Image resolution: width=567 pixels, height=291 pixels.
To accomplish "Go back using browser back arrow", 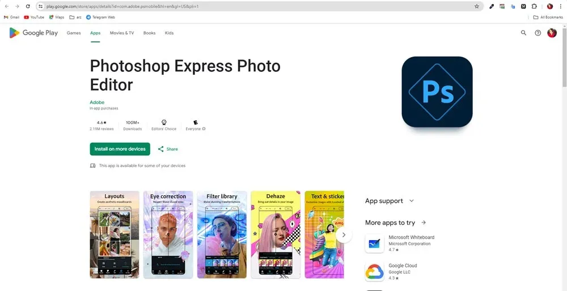I will coord(6,6).
